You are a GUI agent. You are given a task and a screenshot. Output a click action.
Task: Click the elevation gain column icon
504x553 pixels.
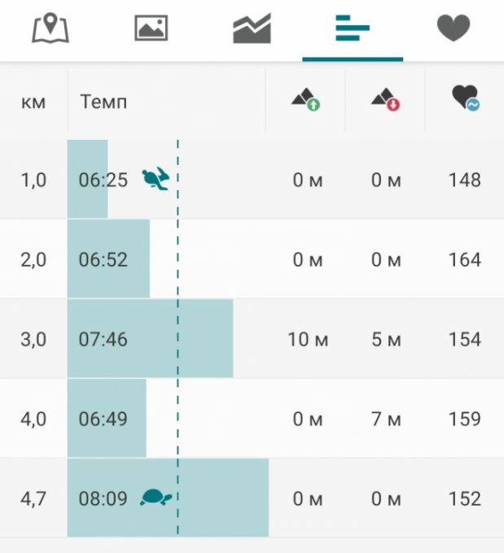(305, 101)
